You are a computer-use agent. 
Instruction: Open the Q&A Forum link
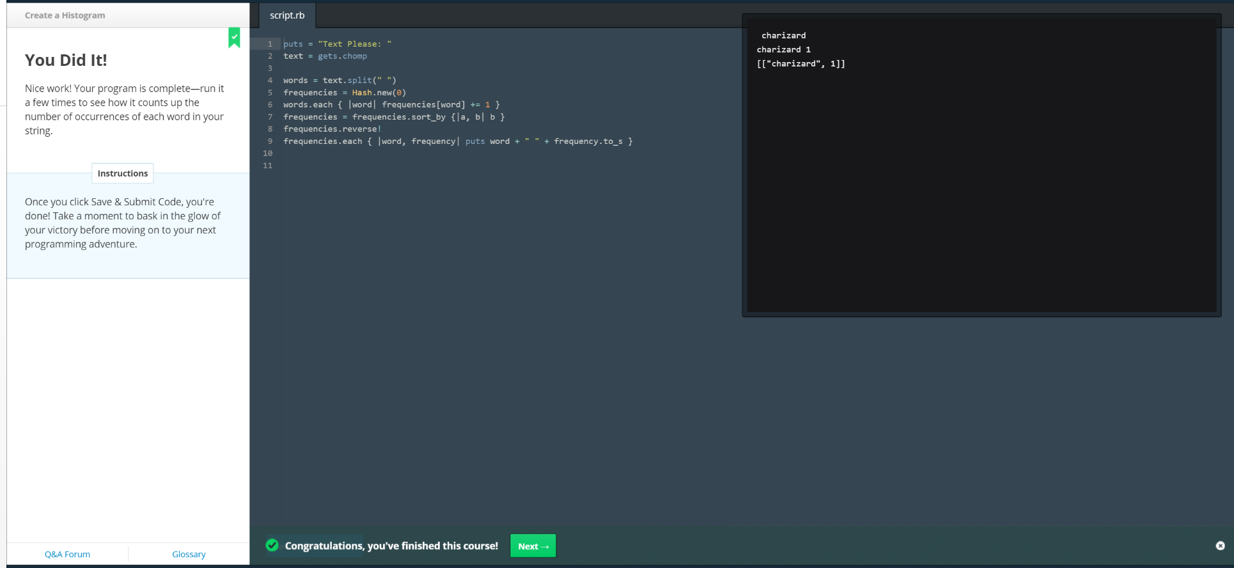[67, 555]
